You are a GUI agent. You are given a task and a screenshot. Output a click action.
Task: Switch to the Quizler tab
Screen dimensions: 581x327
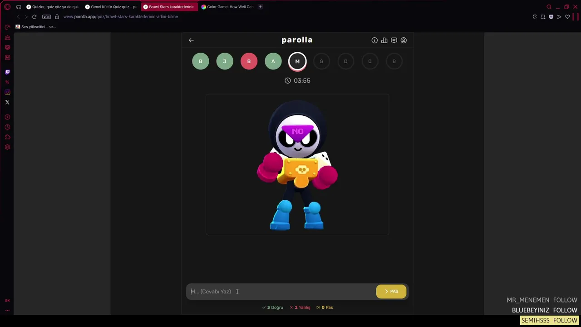(53, 7)
